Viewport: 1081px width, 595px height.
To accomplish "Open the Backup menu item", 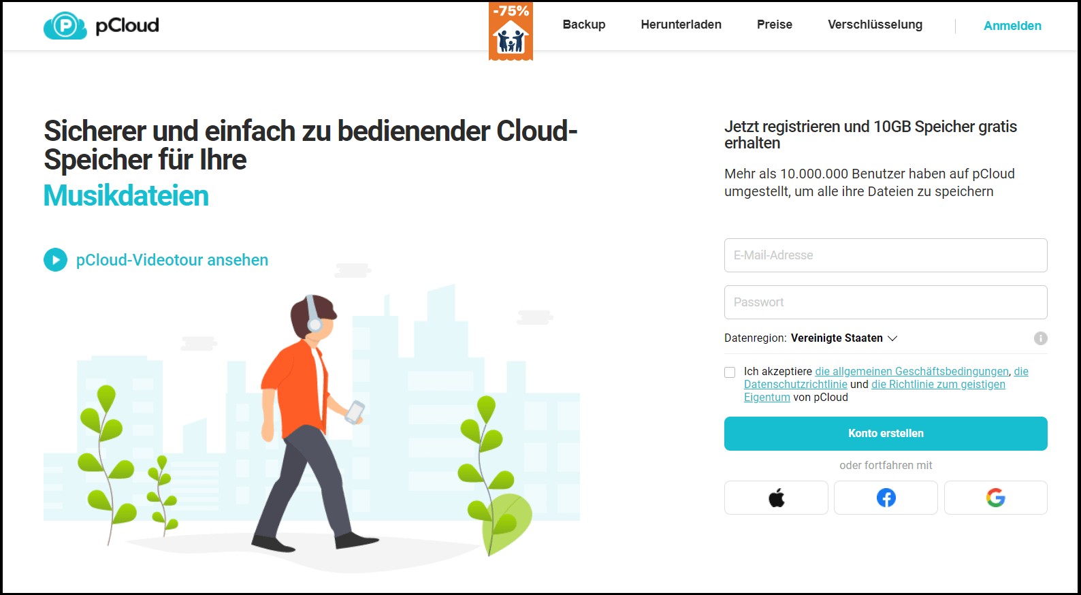I will click(x=584, y=25).
